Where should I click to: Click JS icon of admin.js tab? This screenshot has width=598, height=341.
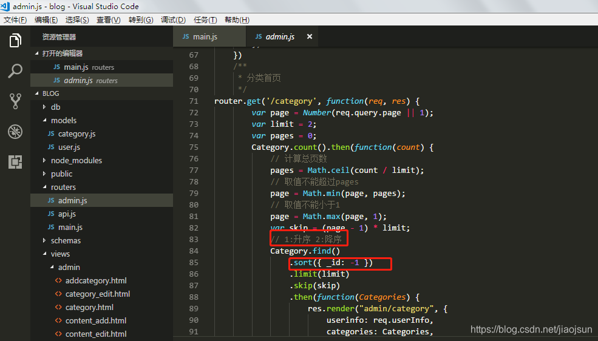point(259,36)
